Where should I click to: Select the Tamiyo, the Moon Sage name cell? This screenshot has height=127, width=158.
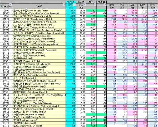click(x=39, y=28)
